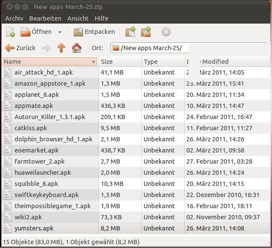Click the add folder to archive icon
Viewport: 272px width, 248px height.
[x=146, y=32]
